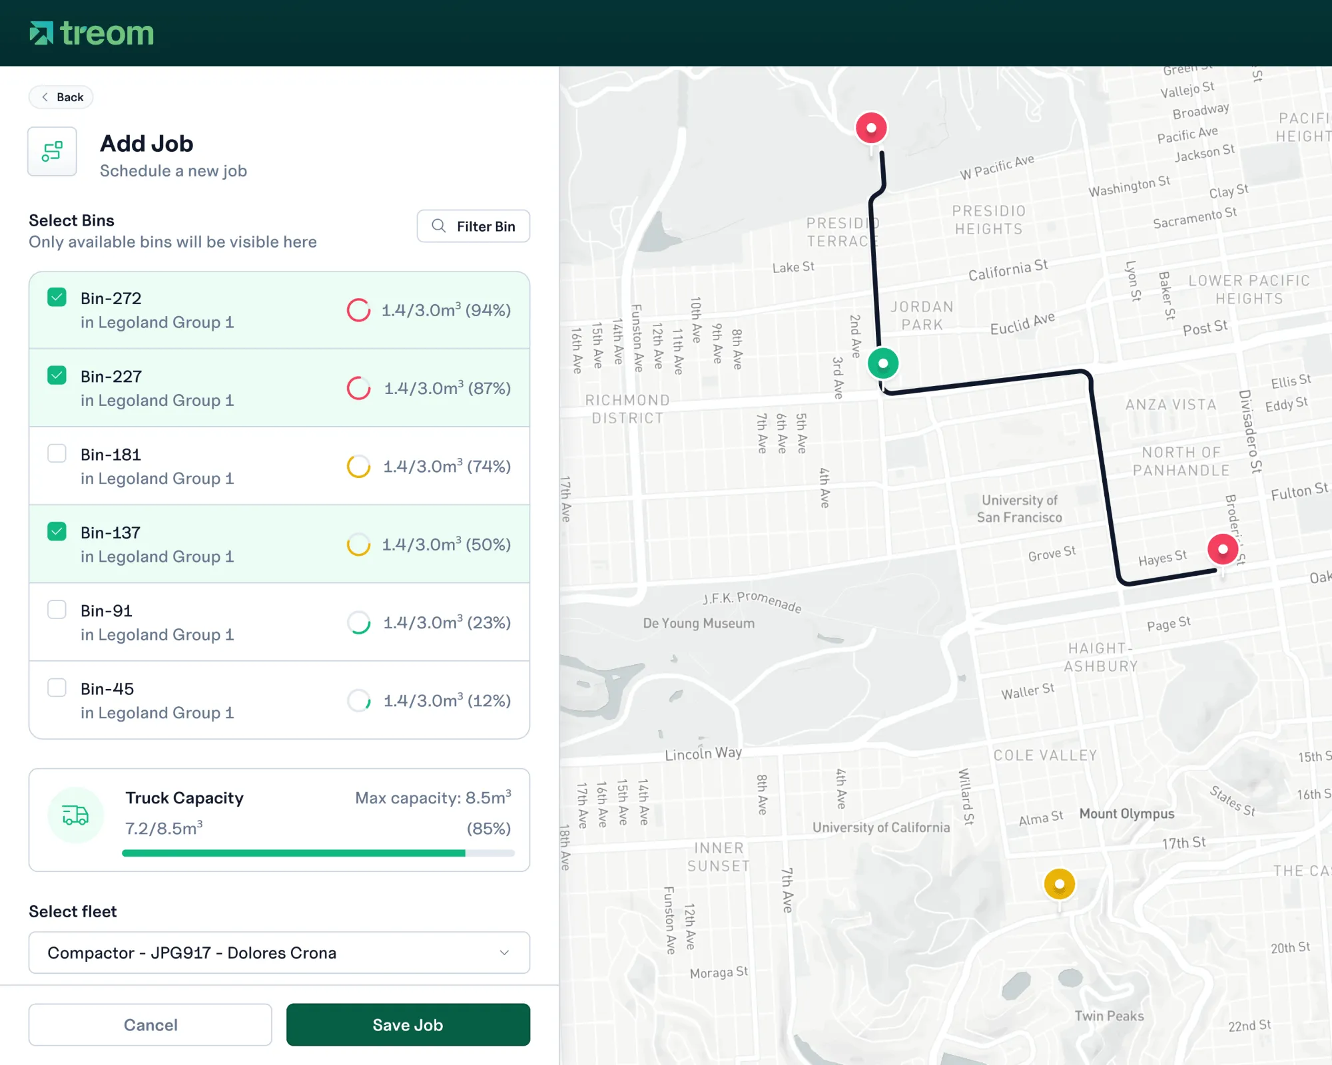Click the Save Job button

pos(408,1024)
